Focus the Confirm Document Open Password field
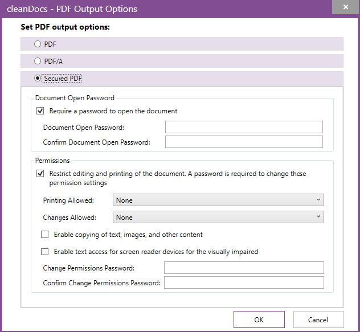 click(x=244, y=142)
